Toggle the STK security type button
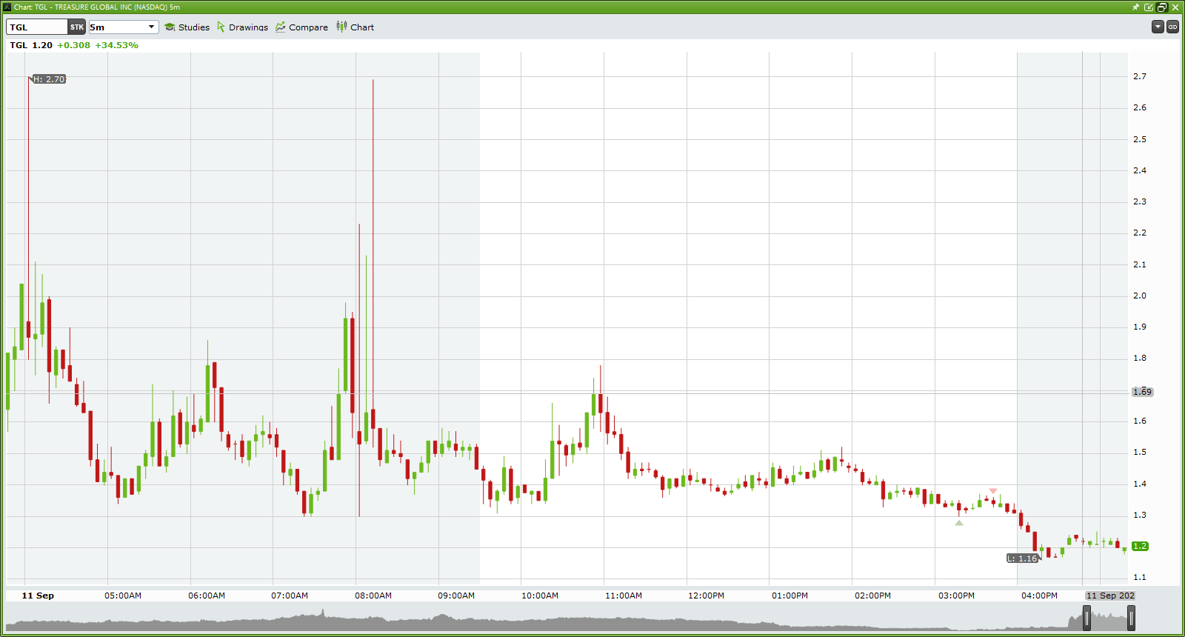 tap(77, 27)
